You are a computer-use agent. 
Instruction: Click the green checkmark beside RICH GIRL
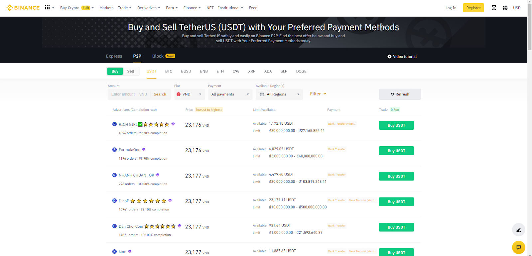point(140,124)
